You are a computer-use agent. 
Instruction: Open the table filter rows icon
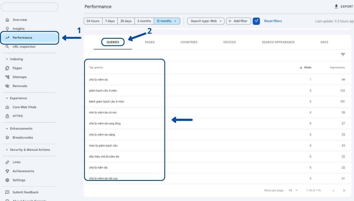click(x=343, y=54)
